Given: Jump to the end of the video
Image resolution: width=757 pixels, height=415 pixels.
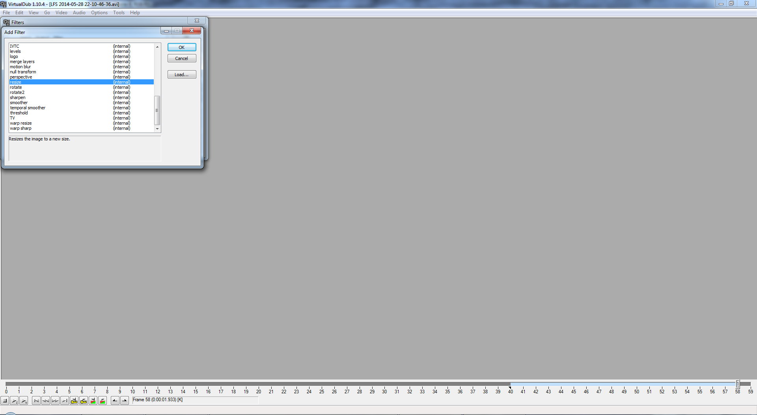Looking at the screenshot, I should (65, 401).
